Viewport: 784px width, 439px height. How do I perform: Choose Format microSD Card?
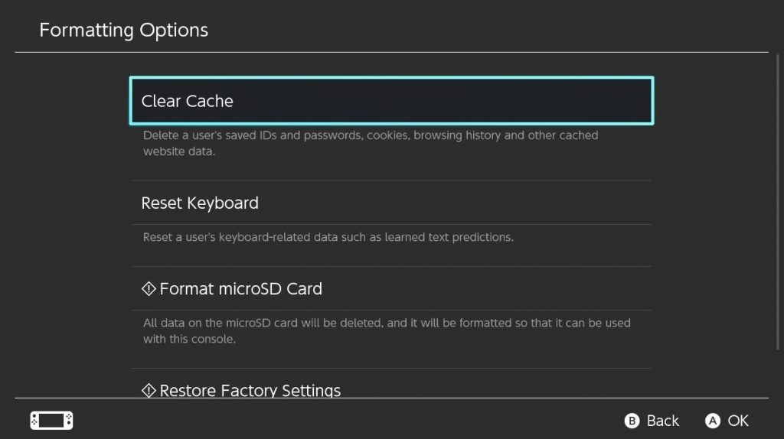pyautogui.click(x=391, y=288)
